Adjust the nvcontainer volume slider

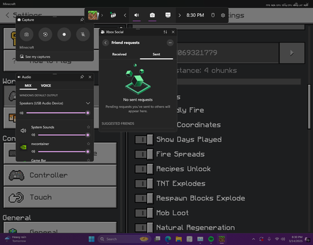pyautogui.click(x=63, y=152)
